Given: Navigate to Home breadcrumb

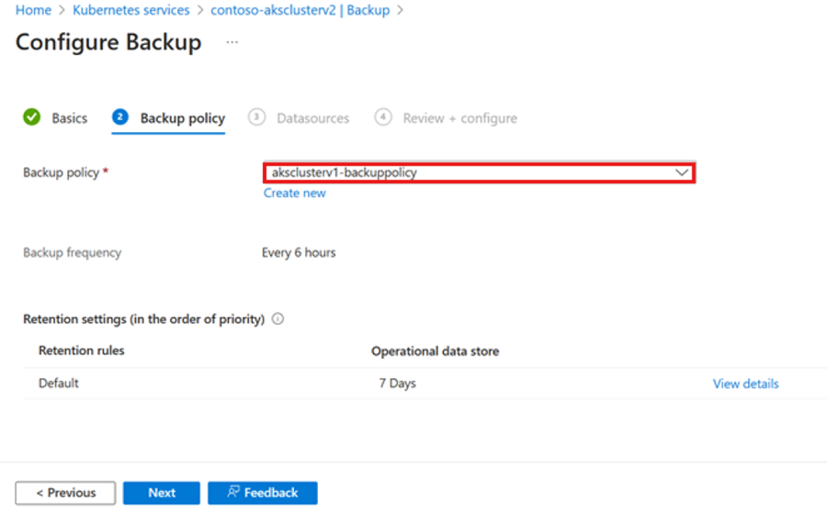Looking at the screenshot, I should 33,10.
